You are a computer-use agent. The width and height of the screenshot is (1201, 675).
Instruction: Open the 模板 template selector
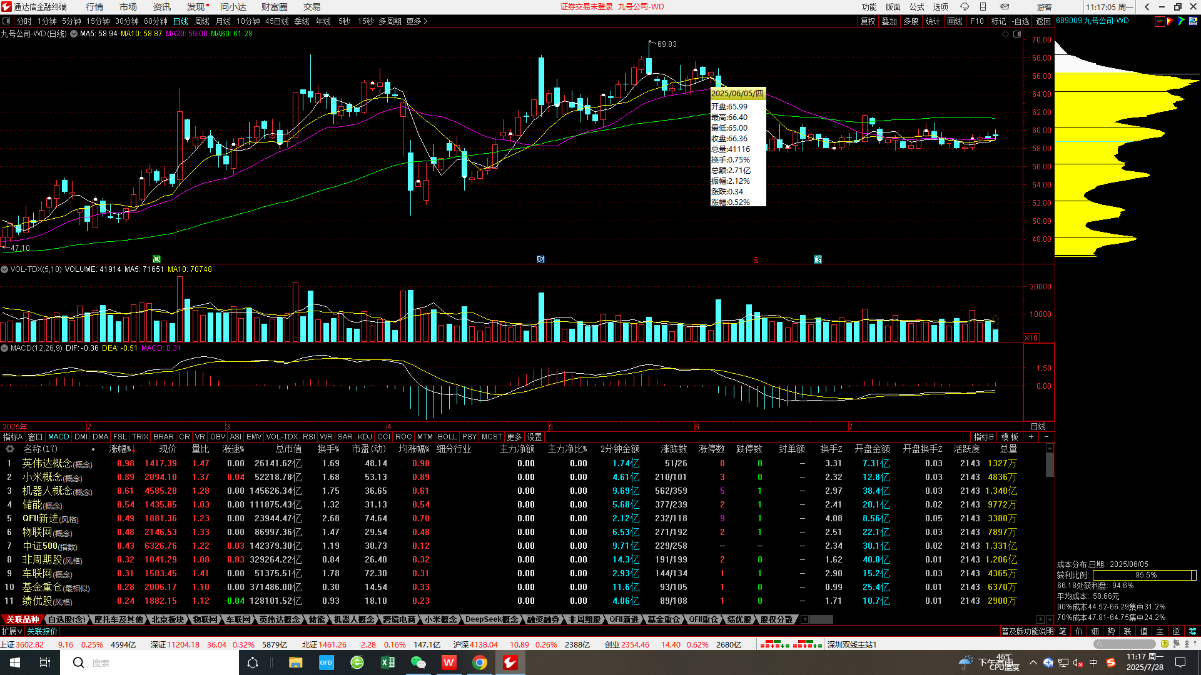tap(1010, 437)
